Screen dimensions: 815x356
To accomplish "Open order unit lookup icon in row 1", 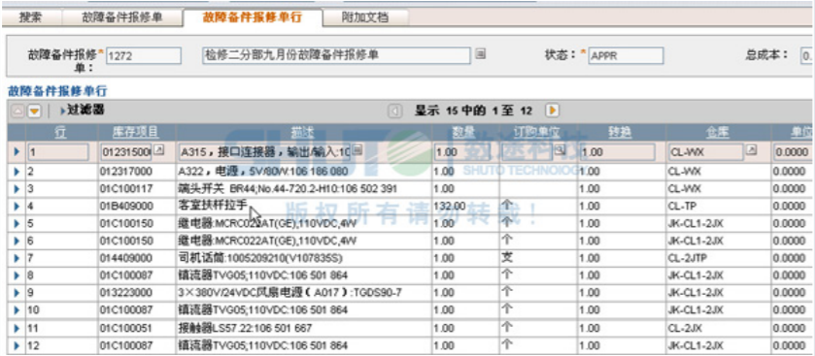I will 559,150.
